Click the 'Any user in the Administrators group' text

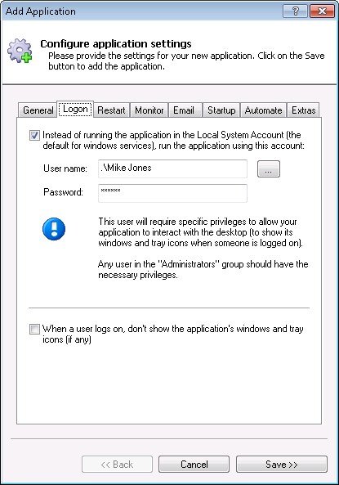(x=203, y=269)
